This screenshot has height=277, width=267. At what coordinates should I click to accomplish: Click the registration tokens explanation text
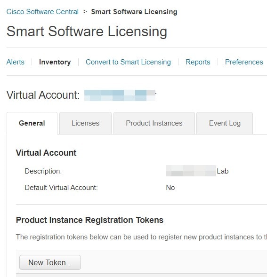point(141,237)
